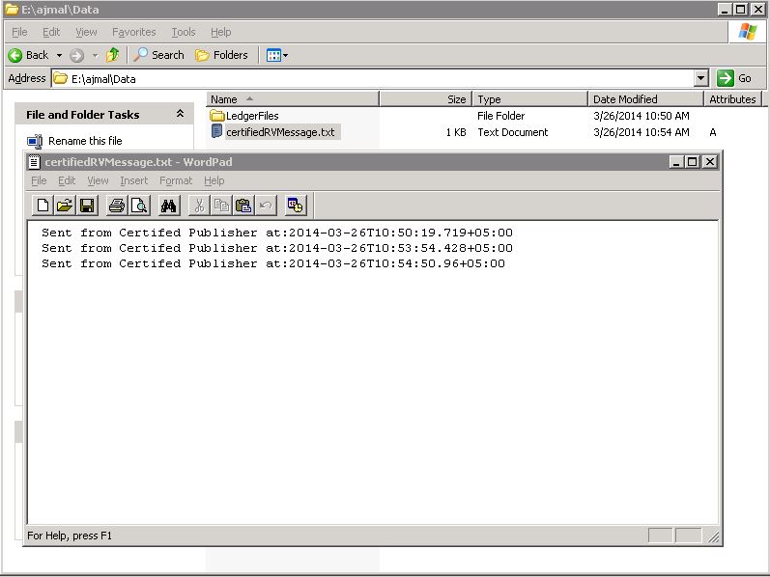
Task: Click the Rename this file task icon
Action: click(x=35, y=141)
